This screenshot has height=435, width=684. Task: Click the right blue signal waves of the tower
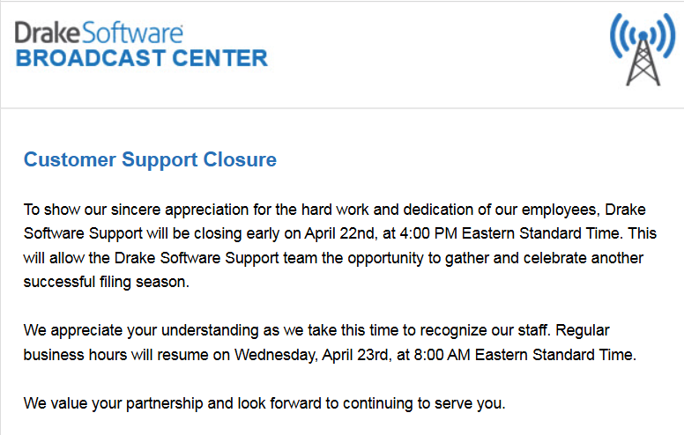(664, 36)
